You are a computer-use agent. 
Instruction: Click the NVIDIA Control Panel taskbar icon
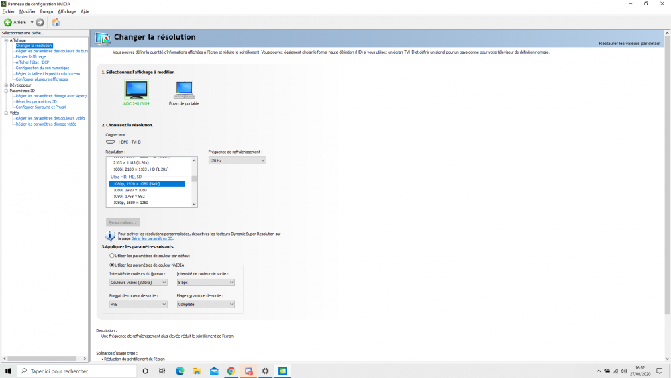pyautogui.click(x=282, y=371)
